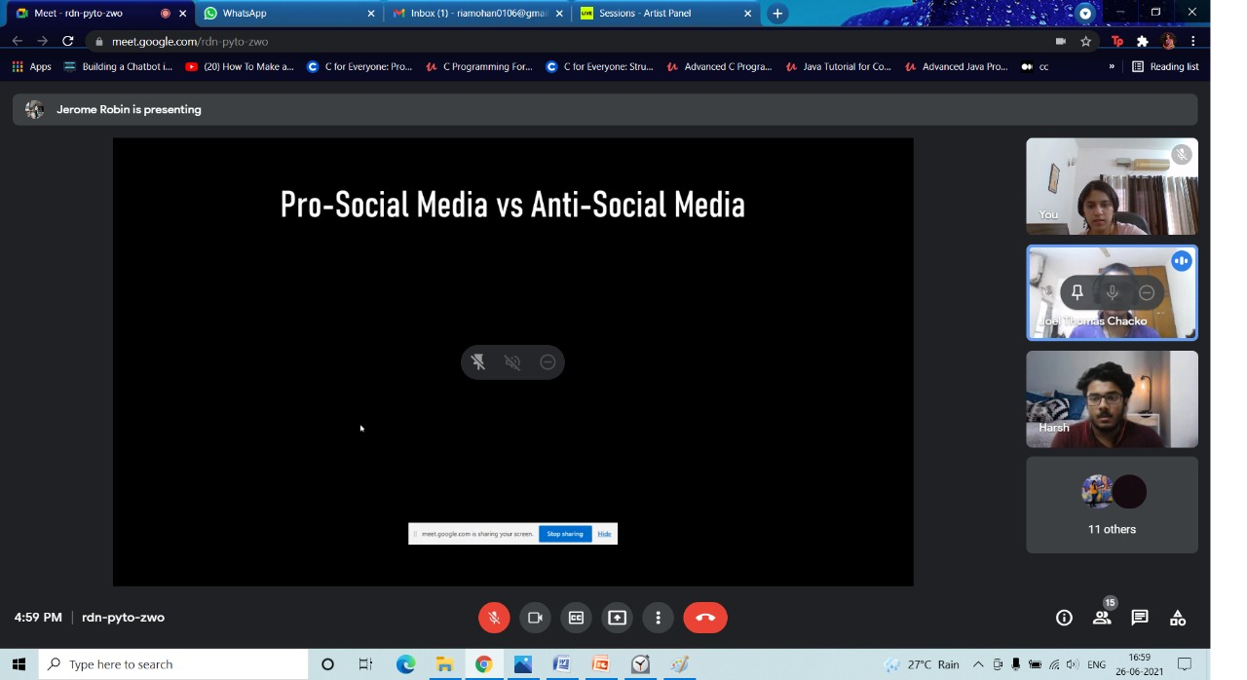Screen dimensions: 1247x680
Task: Open meeting details info icon
Action: pyautogui.click(x=1064, y=618)
